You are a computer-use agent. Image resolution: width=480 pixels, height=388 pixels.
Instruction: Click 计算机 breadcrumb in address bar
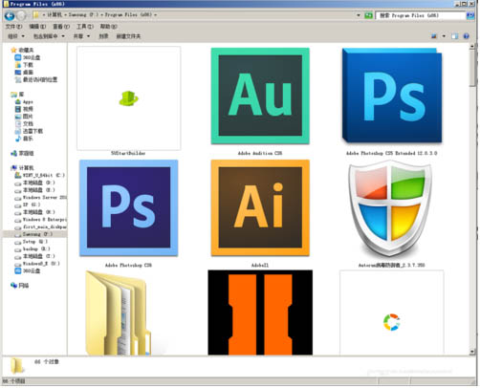tap(55, 15)
